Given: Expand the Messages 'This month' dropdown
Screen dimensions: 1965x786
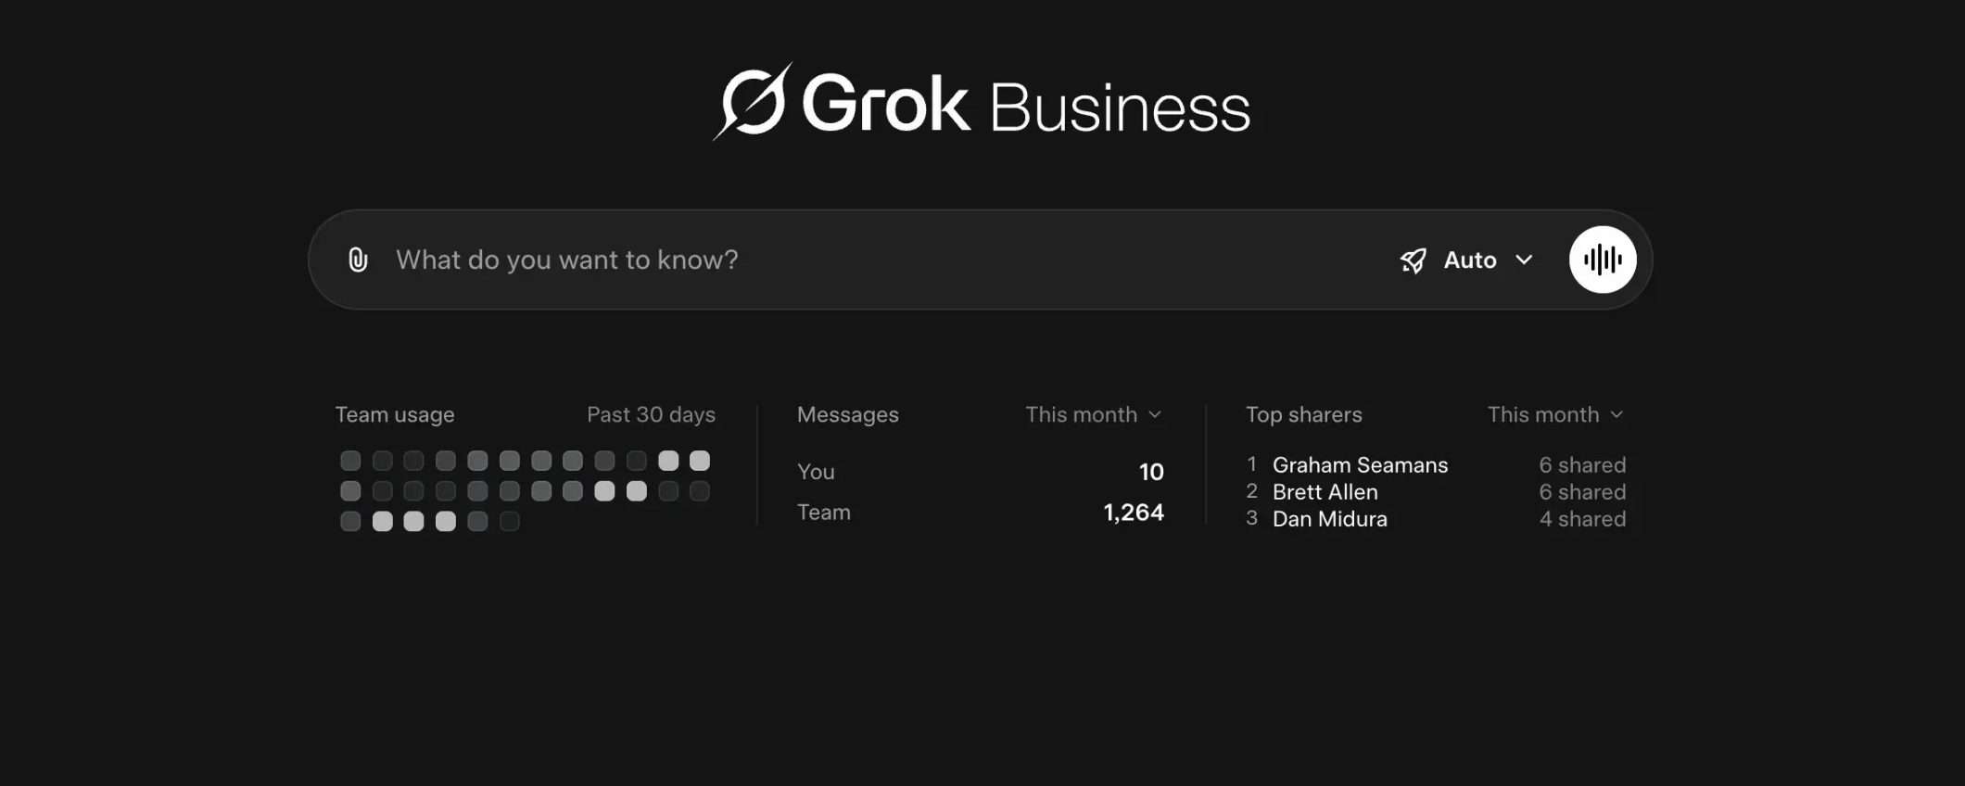Looking at the screenshot, I should click(1093, 414).
